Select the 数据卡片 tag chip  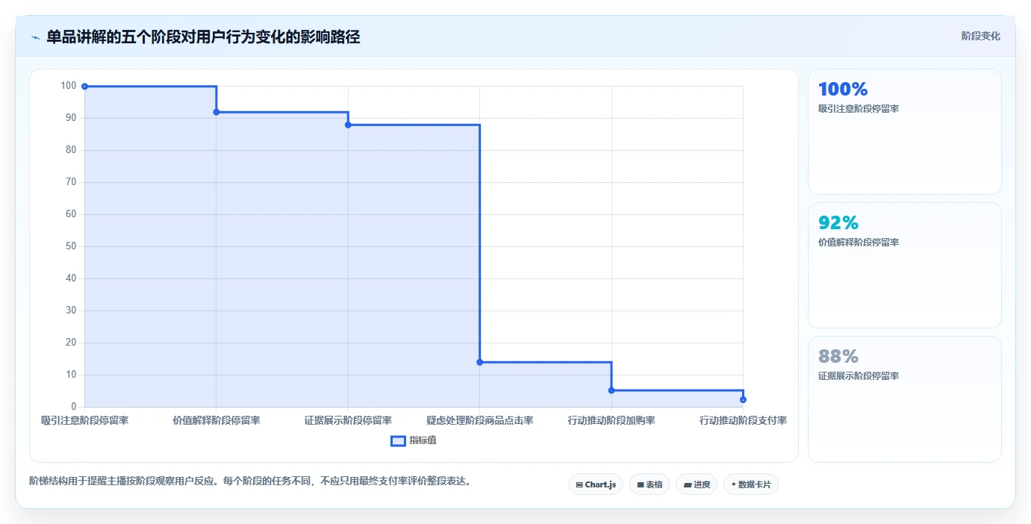coord(750,484)
